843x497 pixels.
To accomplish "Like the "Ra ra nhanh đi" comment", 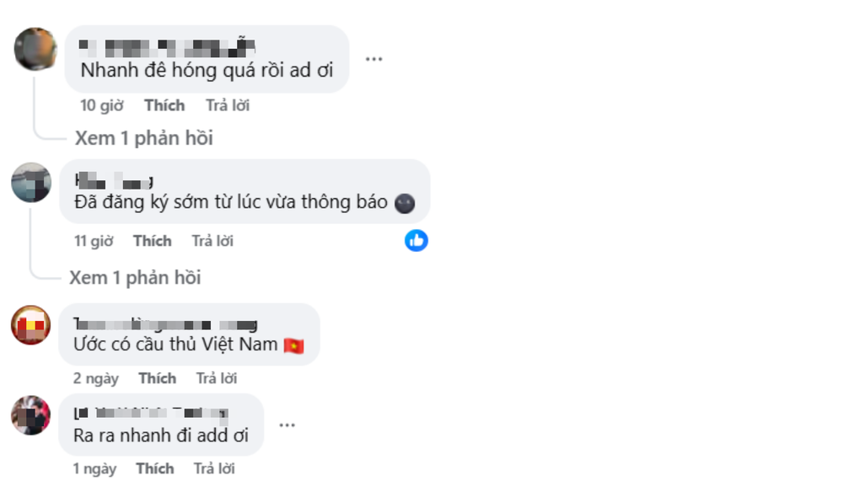I will [155, 468].
